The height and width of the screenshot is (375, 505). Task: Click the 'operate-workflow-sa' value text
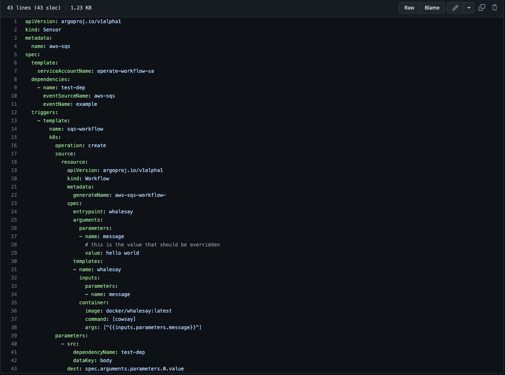[x=126, y=71]
